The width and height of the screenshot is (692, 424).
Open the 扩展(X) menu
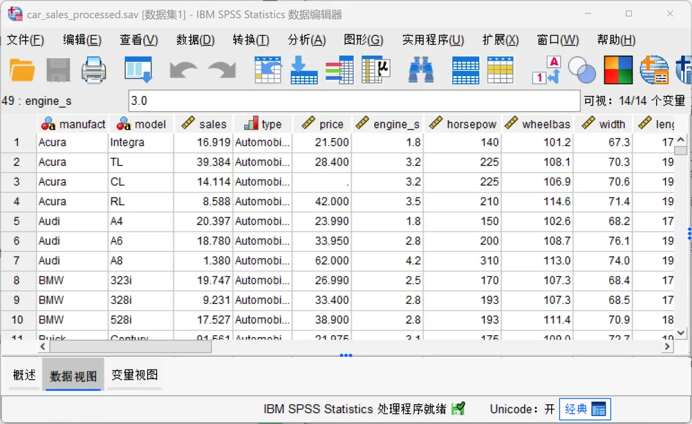500,40
